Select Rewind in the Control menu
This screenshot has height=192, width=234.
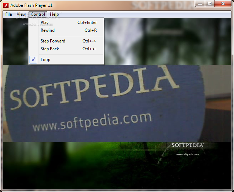click(x=66, y=30)
